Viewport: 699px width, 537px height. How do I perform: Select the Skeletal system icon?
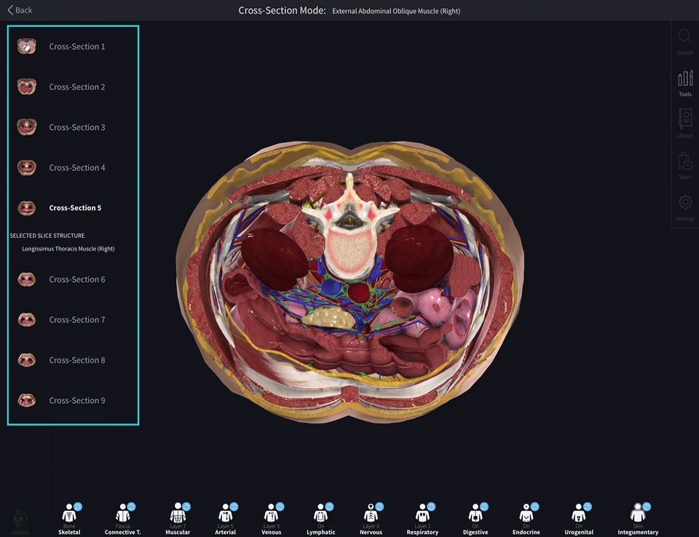[69, 514]
